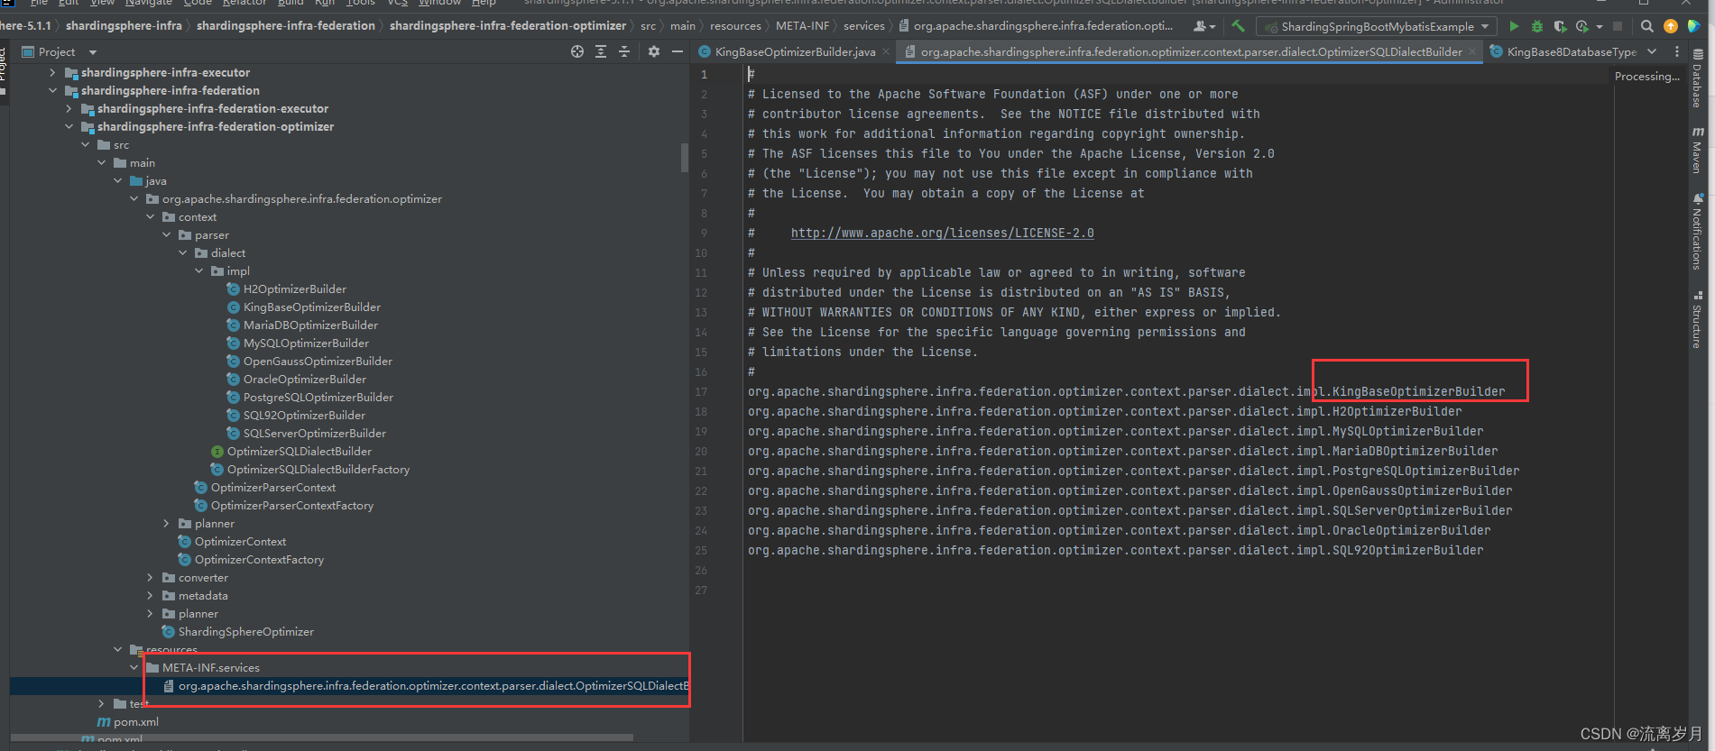Collapse all in Project panel
This screenshot has height=751, width=1715.
tap(624, 51)
